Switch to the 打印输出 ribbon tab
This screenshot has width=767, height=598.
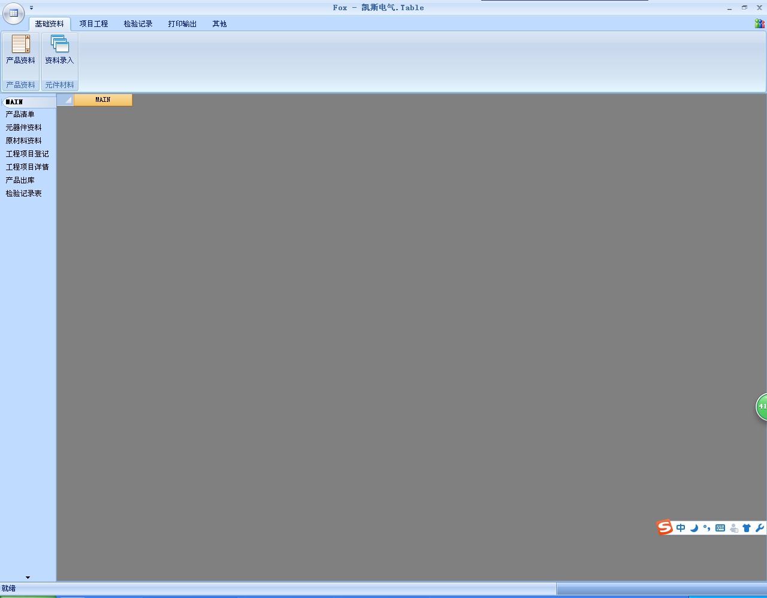[x=183, y=24]
